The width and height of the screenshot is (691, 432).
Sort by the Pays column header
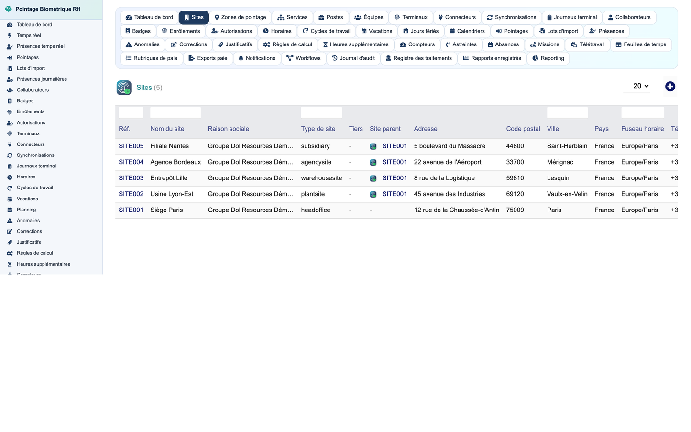point(602,129)
